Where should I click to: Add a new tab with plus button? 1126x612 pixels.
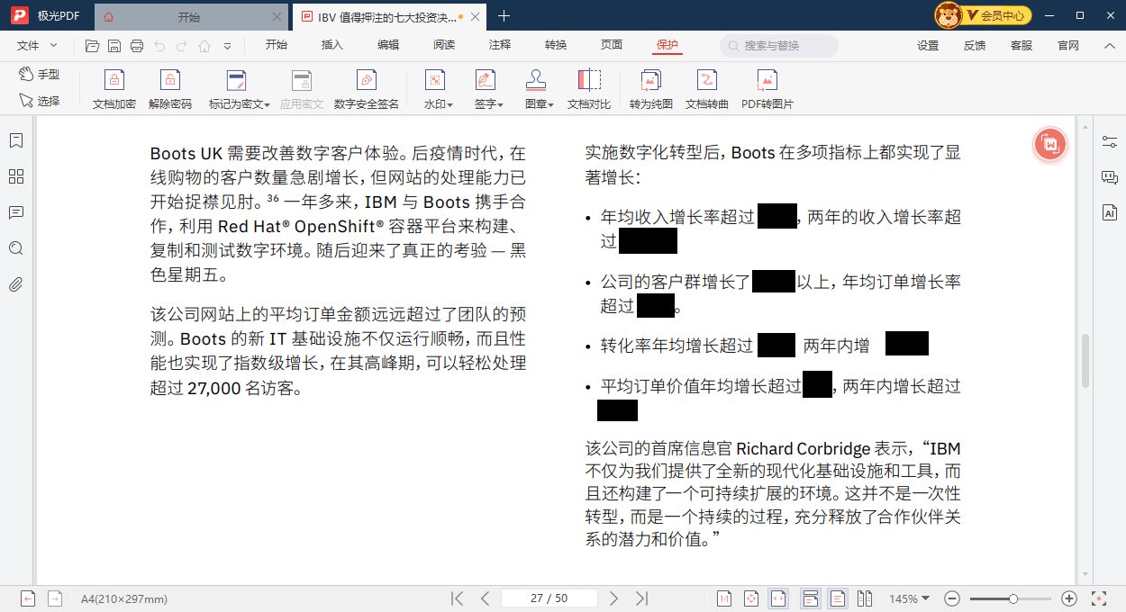[x=504, y=16]
